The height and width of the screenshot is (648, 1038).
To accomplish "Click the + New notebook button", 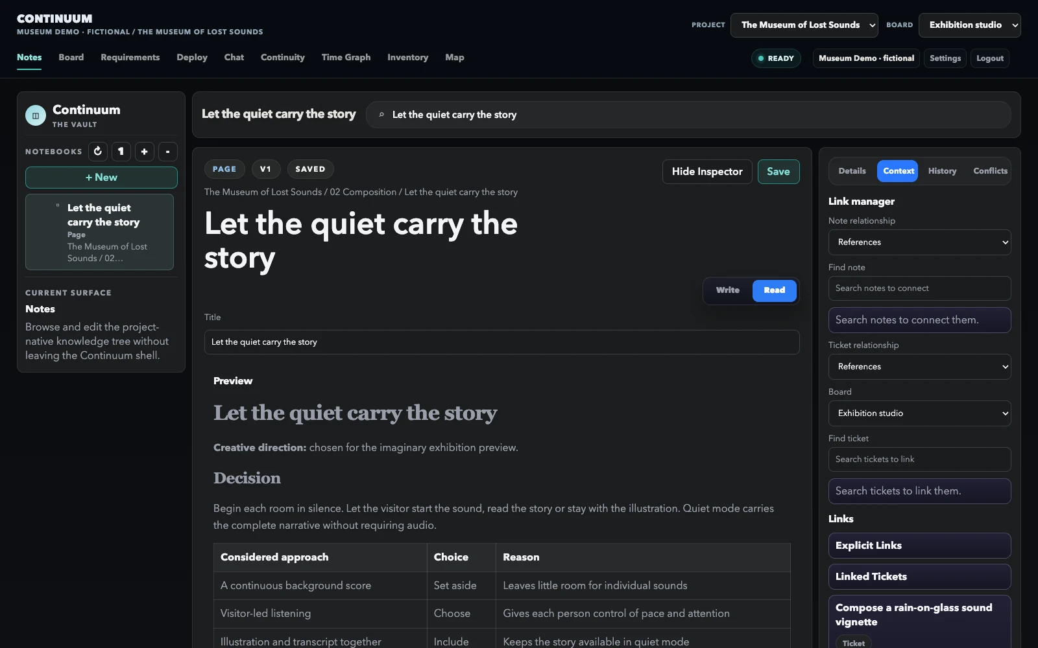I will 101,178.
